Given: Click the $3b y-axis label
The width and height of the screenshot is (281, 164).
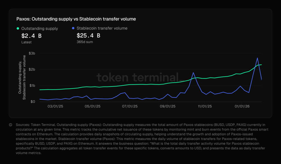Looking at the screenshot, I should (32, 53).
